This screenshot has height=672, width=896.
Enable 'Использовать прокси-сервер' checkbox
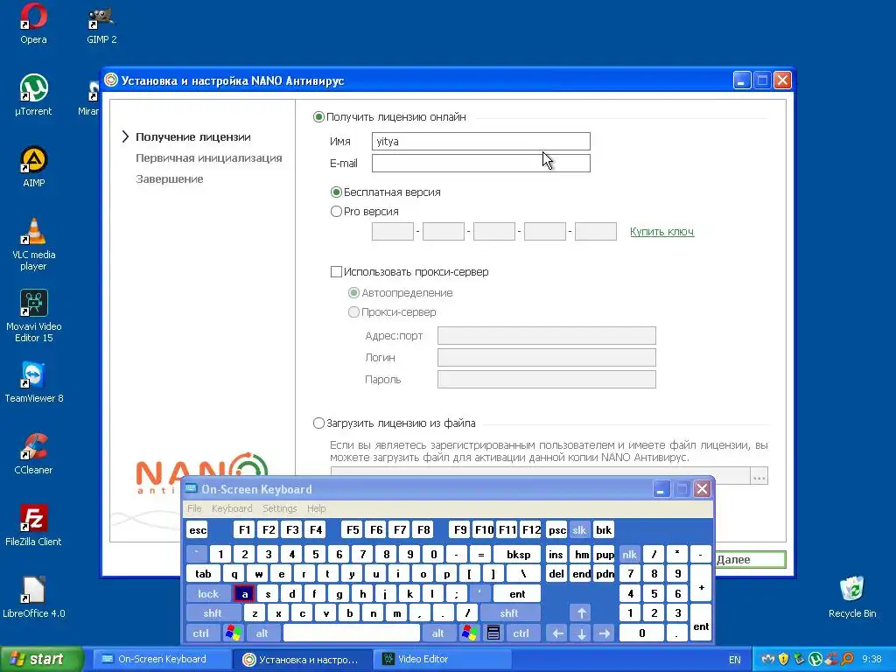point(337,272)
